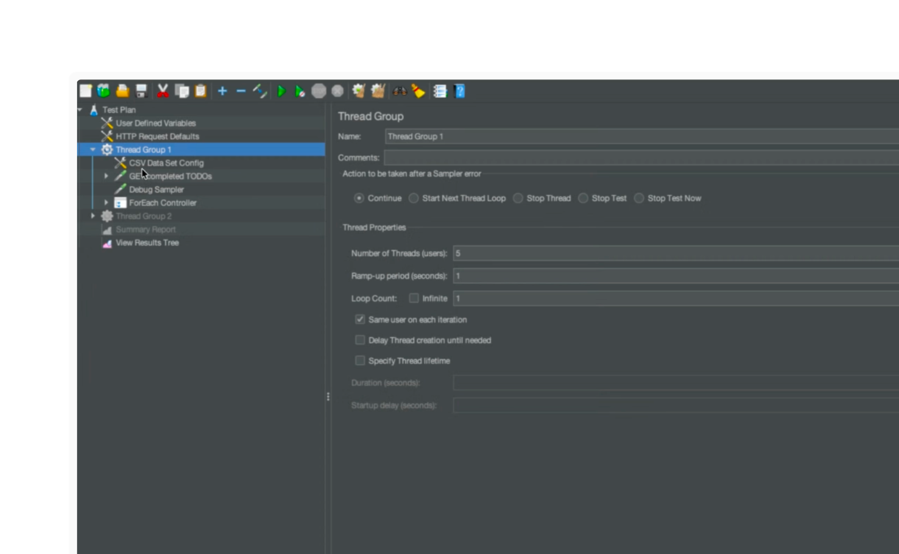Collapse the Thread Group 1 node
899x554 pixels.
pos(93,150)
